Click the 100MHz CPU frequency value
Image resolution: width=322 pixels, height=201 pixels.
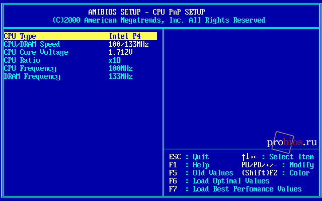pyautogui.click(x=121, y=68)
